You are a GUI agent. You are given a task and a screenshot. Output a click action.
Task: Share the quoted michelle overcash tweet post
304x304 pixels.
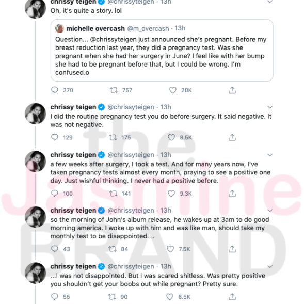(x=232, y=90)
